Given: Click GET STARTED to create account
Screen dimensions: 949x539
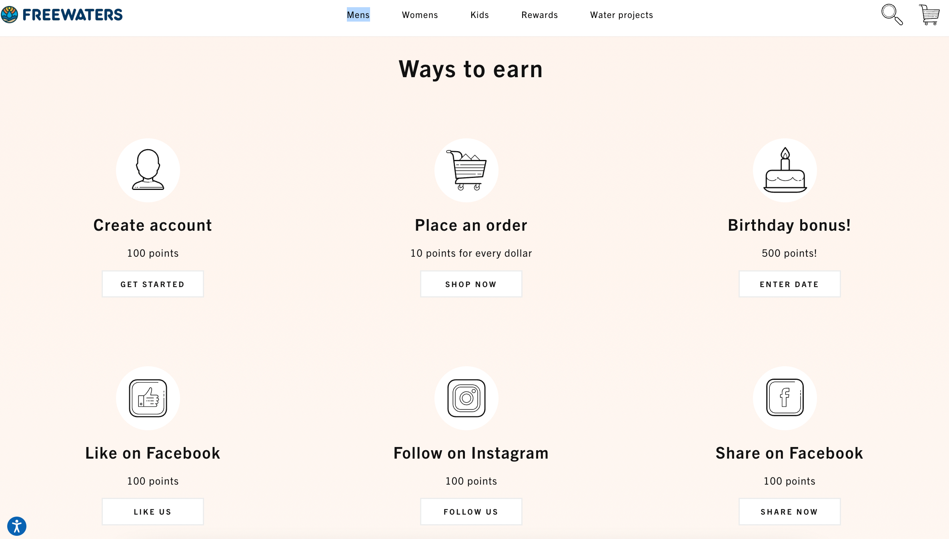Looking at the screenshot, I should click(152, 284).
